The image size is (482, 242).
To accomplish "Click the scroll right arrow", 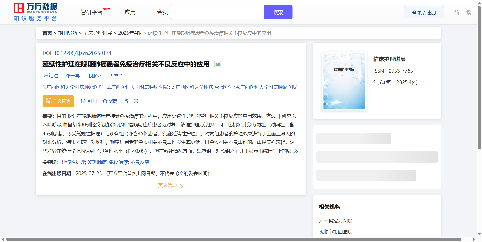I will click(x=474, y=239).
